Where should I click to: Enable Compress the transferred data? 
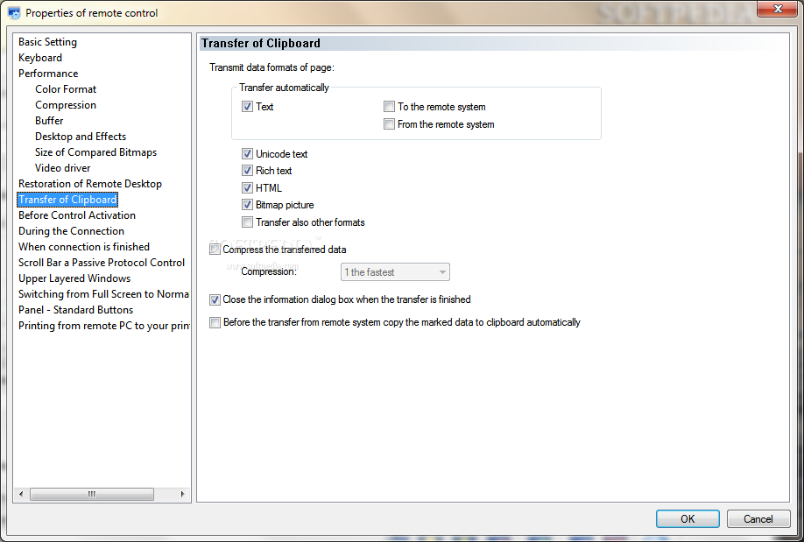pyautogui.click(x=215, y=250)
